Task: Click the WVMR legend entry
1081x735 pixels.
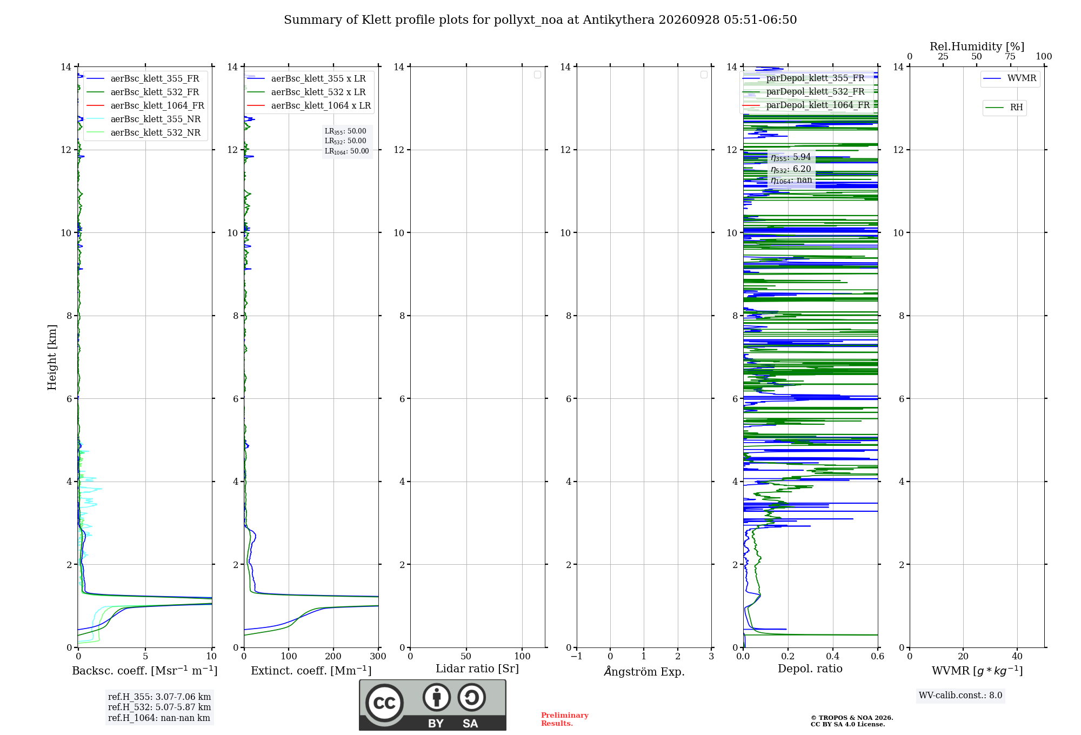Action: [x=1010, y=78]
